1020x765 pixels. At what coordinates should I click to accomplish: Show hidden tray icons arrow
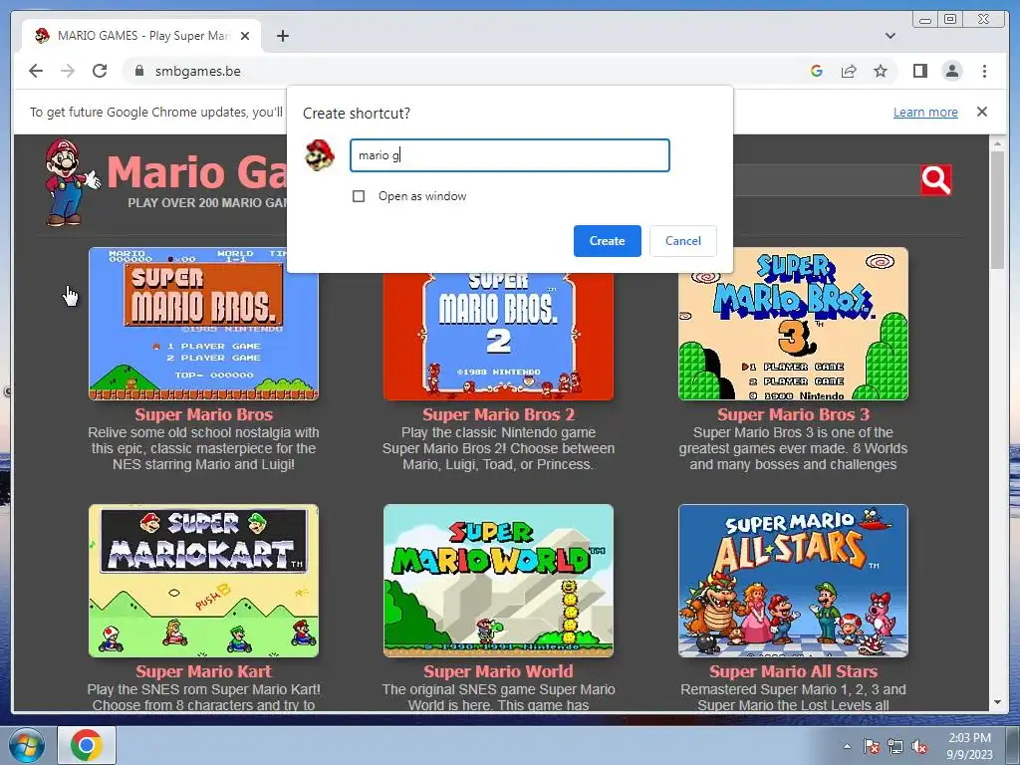point(847,746)
